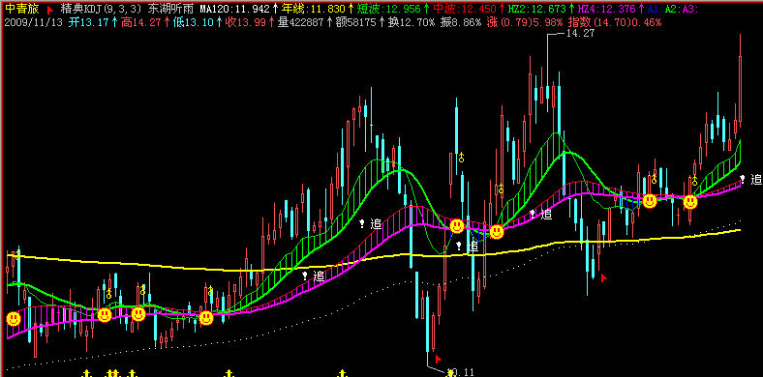
Task: Click the leftmost yellow arrow at the chart bottom
Action: pos(87,373)
